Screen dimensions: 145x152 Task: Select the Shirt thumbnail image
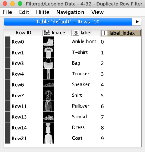[48, 95]
